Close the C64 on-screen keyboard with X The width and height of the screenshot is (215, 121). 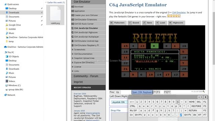tap(205, 97)
